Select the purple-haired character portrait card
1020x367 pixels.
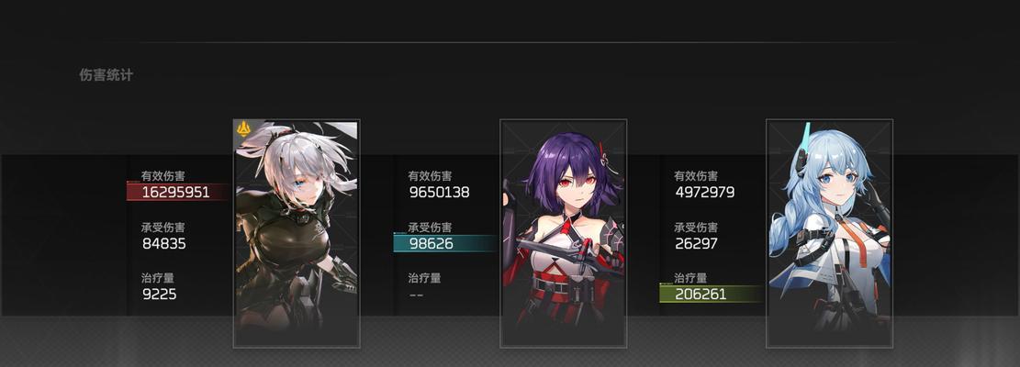564,233
